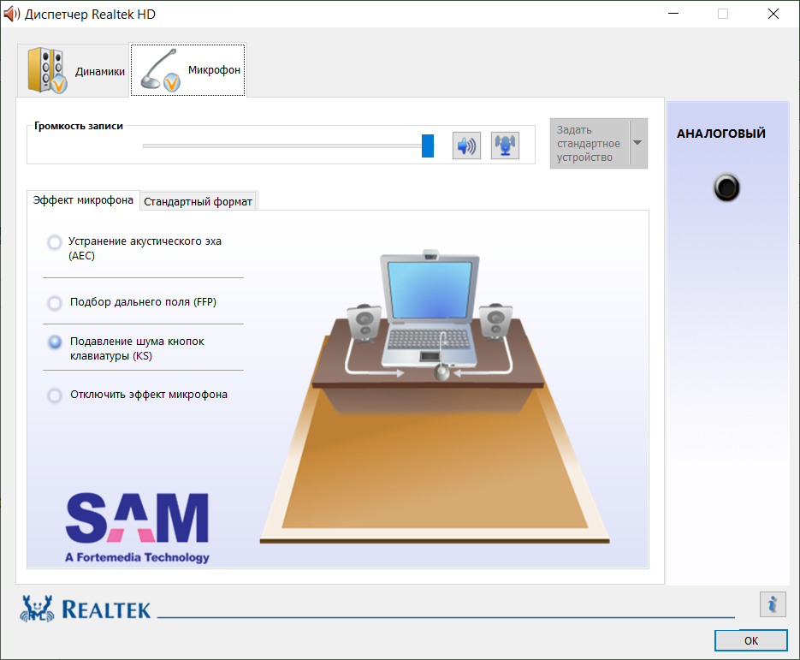
Task: Close the Диспетчер Realtek HD window
Action: pos(773,14)
